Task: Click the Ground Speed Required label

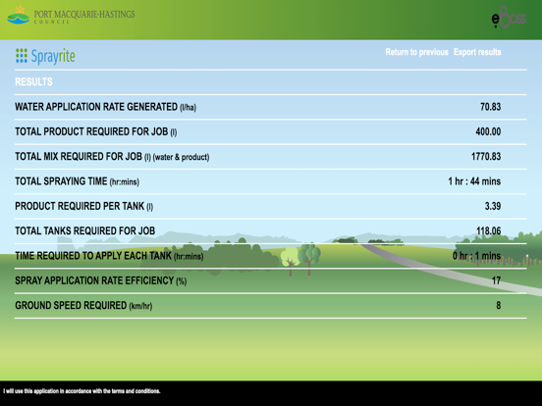Action: click(x=83, y=306)
